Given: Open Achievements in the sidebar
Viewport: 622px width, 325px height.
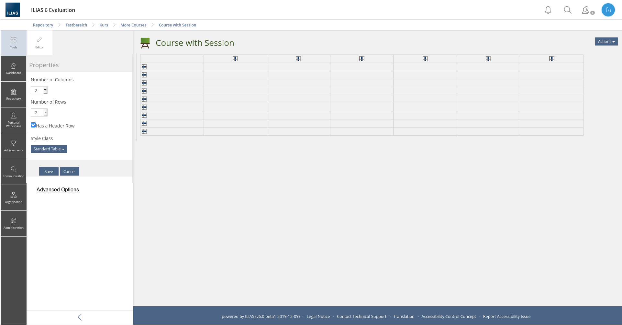Looking at the screenshot, I should point(14,146).
